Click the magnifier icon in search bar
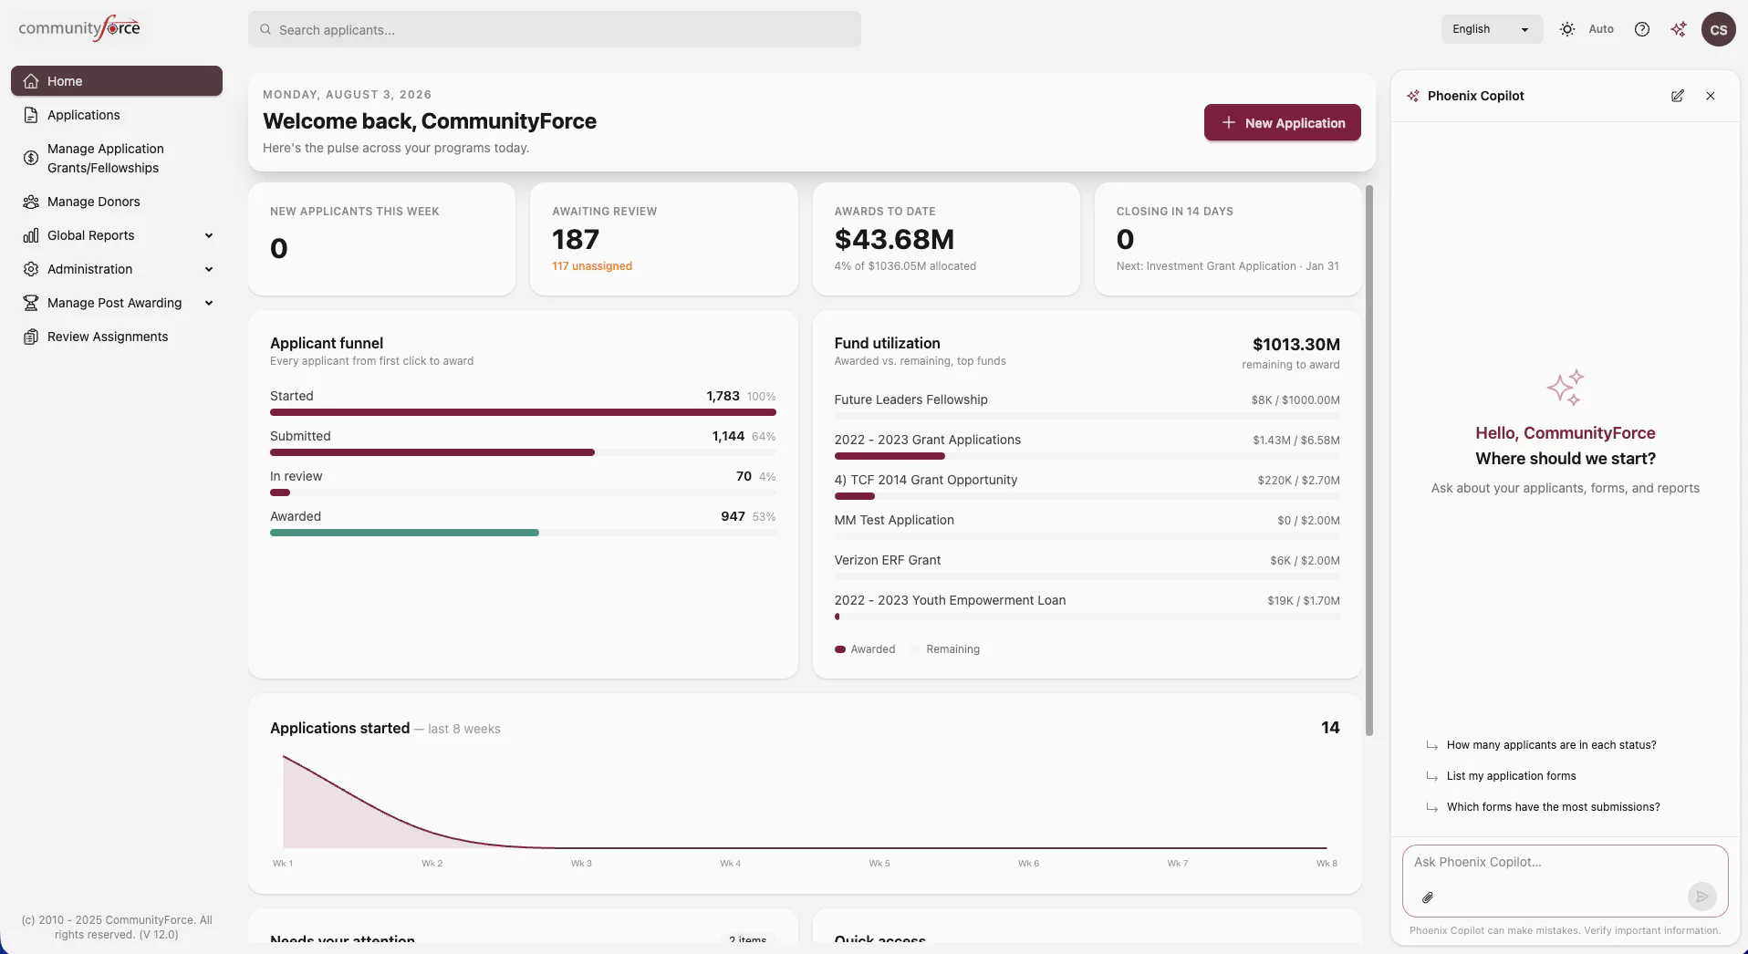 click(265, 29)
